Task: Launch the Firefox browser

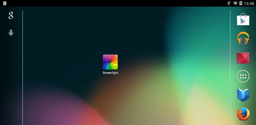Action: click(243, 114)
